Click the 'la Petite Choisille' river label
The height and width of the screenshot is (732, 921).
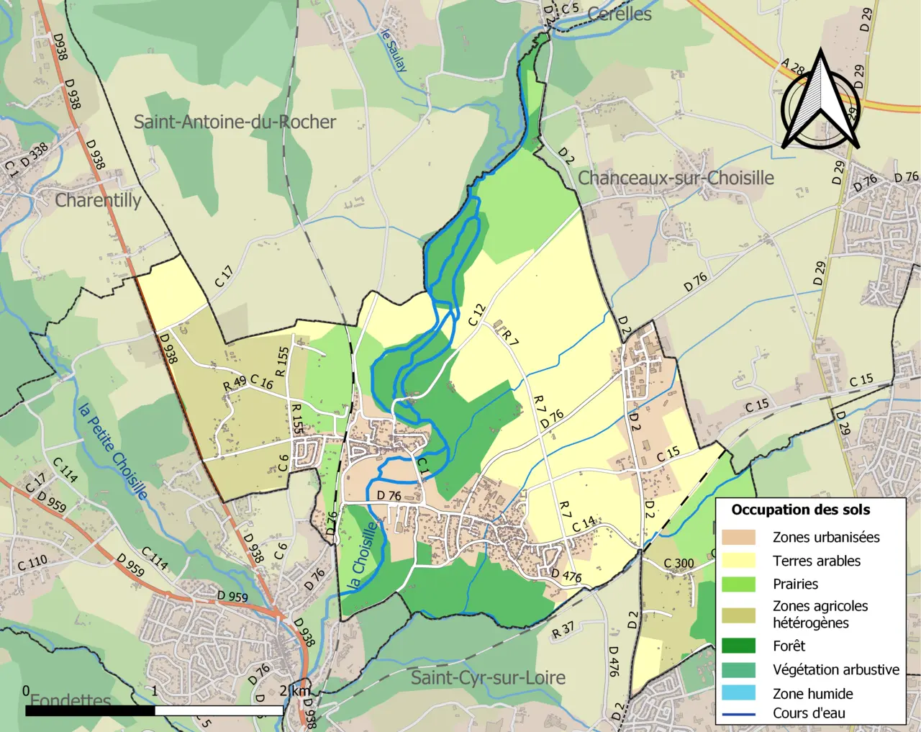click(113, 451)
